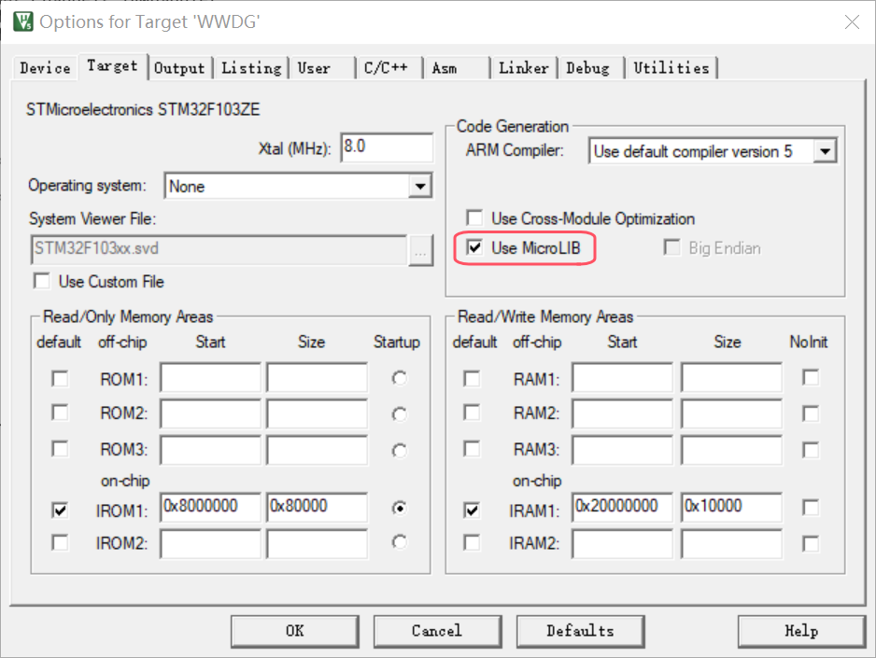Click the IRAM1 Start address field
Screen dimensions: 876x658
pos(622,507)
